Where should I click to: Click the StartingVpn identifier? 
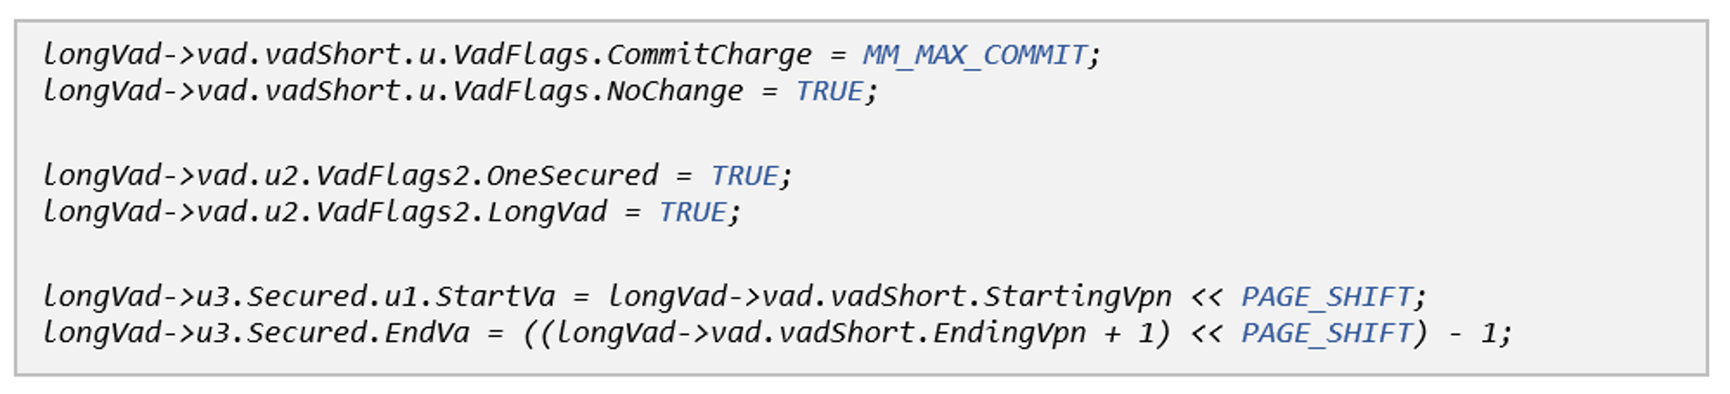(1077, 297)
